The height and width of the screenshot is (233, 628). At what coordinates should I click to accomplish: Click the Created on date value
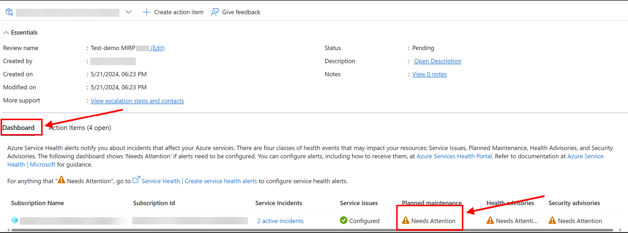point(118,74)
